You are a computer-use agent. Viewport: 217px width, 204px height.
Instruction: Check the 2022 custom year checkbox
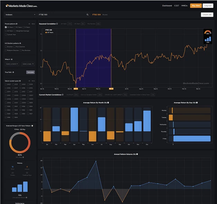click(6, 84)
